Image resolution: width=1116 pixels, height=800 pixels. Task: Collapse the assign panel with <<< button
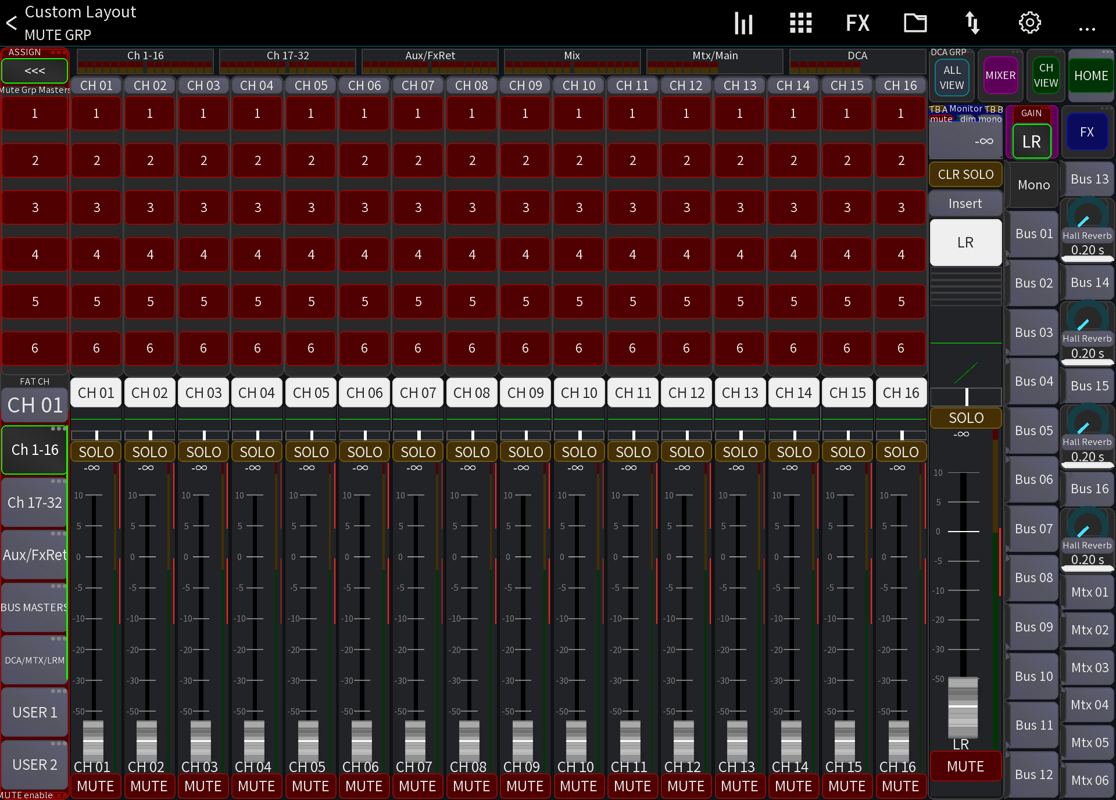[35, 71]
